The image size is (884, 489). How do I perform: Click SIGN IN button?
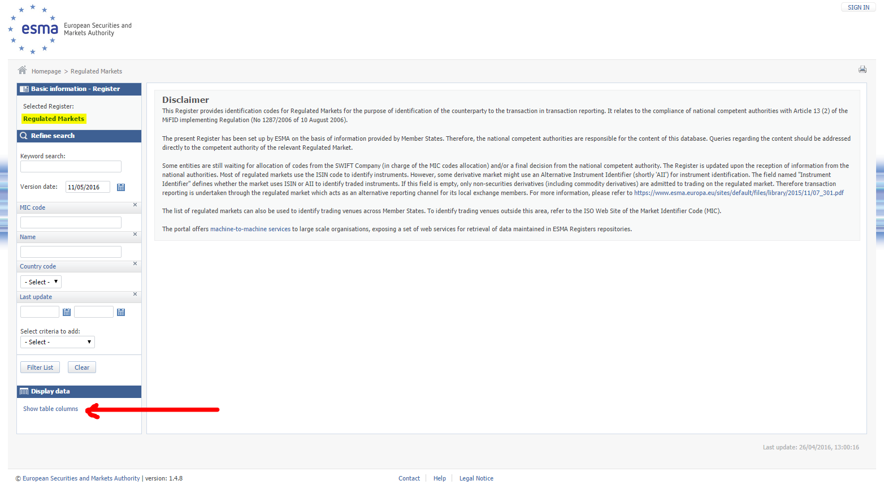(x=858, y=7)
